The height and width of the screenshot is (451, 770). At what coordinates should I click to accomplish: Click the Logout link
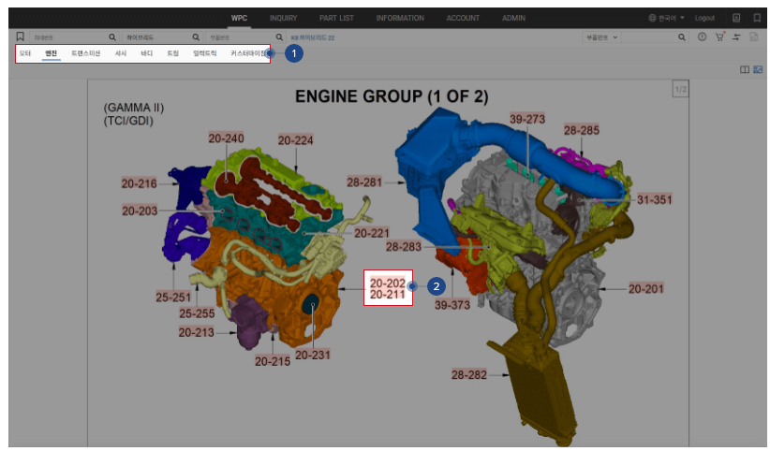(704, 18)
